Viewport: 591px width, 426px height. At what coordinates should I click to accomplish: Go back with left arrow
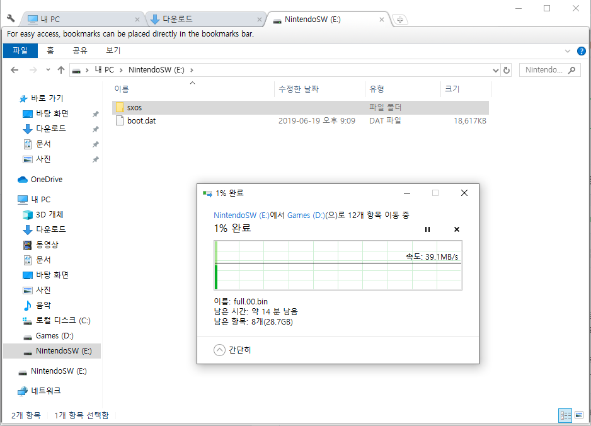click(x=14, y=70)
